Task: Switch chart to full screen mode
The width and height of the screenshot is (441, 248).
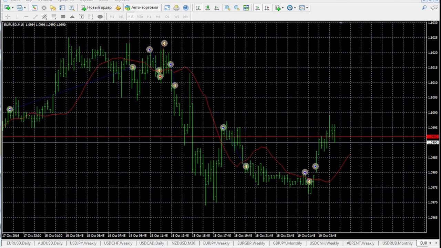Action: tap(167, 8)
